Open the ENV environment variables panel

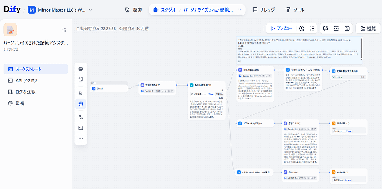[336, 28]
